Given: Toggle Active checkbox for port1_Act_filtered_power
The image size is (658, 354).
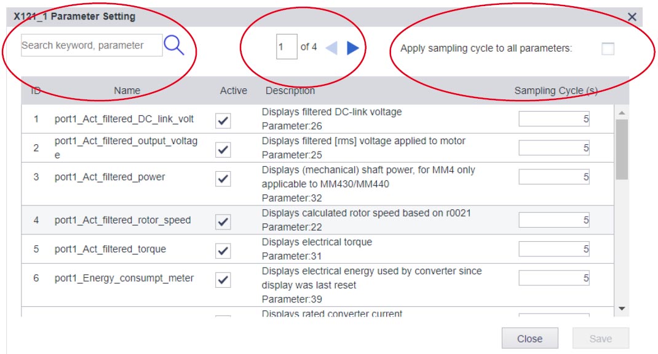Looking at the screenshot, I should (223, 179).
